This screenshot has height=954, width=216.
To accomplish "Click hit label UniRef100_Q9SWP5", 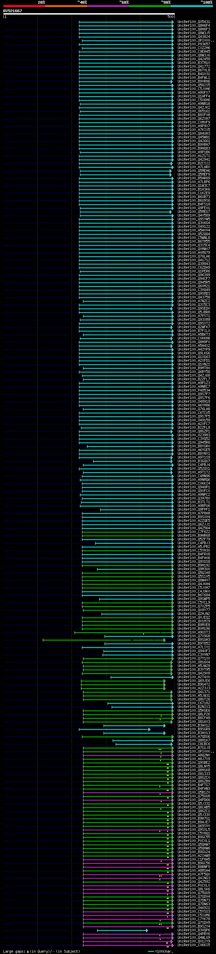I will [x=193, y=599].
